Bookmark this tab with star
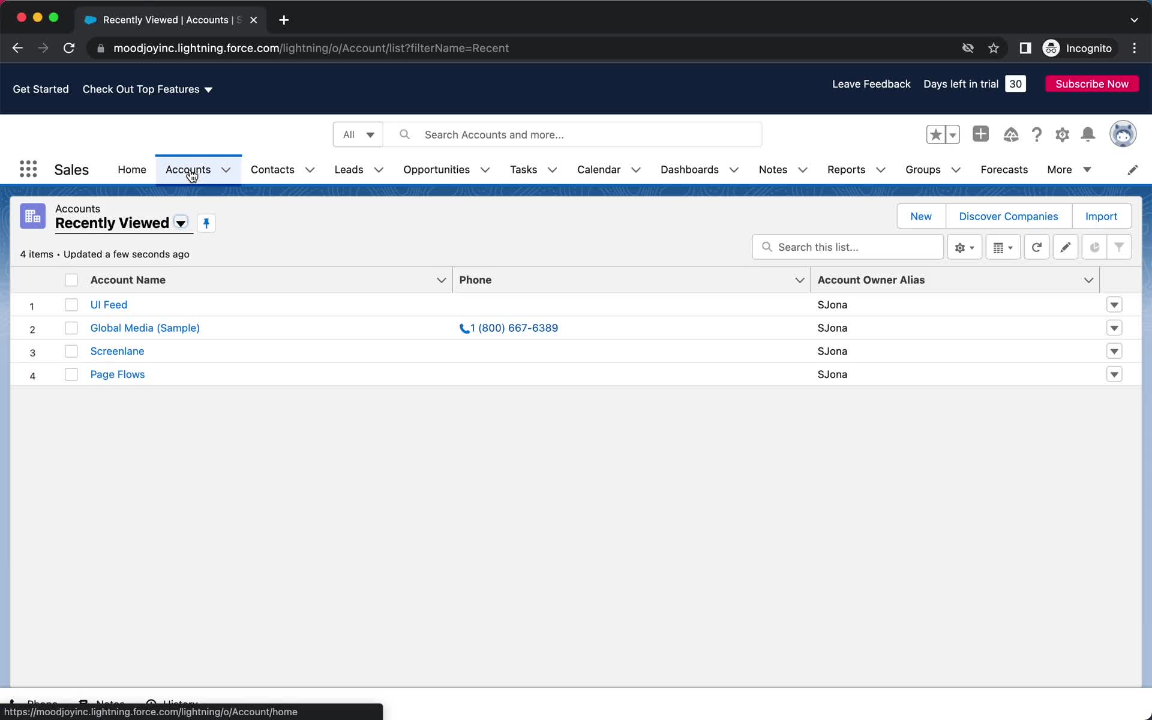Screen dimensions: 1152x720 [x=994, y=48]
